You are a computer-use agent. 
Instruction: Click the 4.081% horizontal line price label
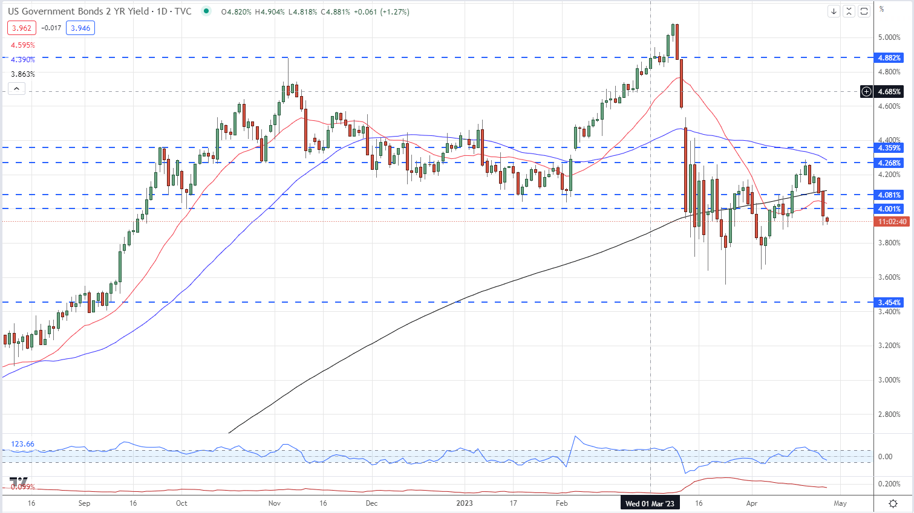coord(889,195)
